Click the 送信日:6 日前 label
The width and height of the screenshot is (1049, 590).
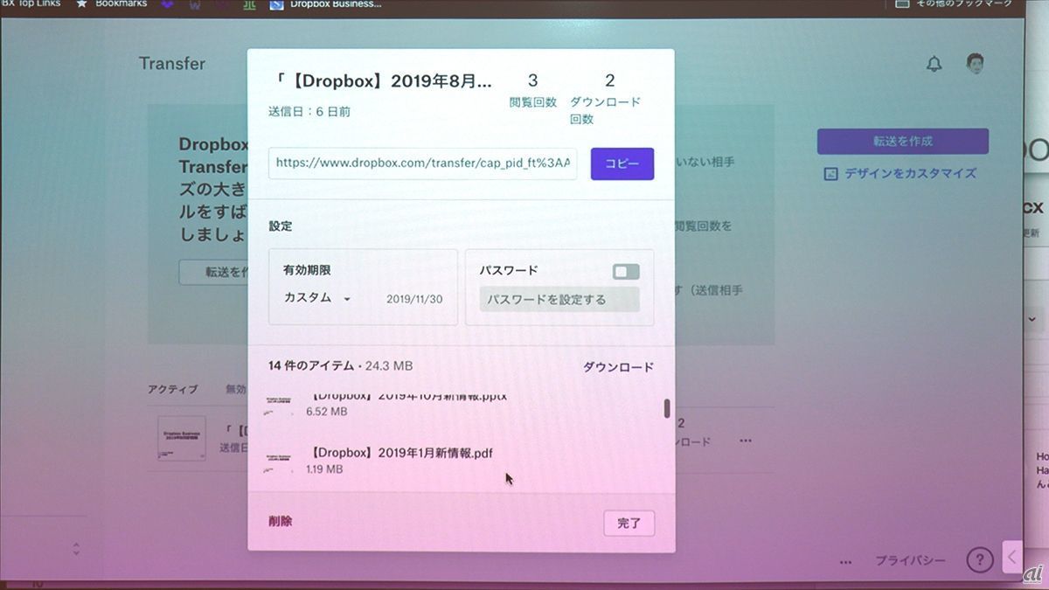coord(309,112)
